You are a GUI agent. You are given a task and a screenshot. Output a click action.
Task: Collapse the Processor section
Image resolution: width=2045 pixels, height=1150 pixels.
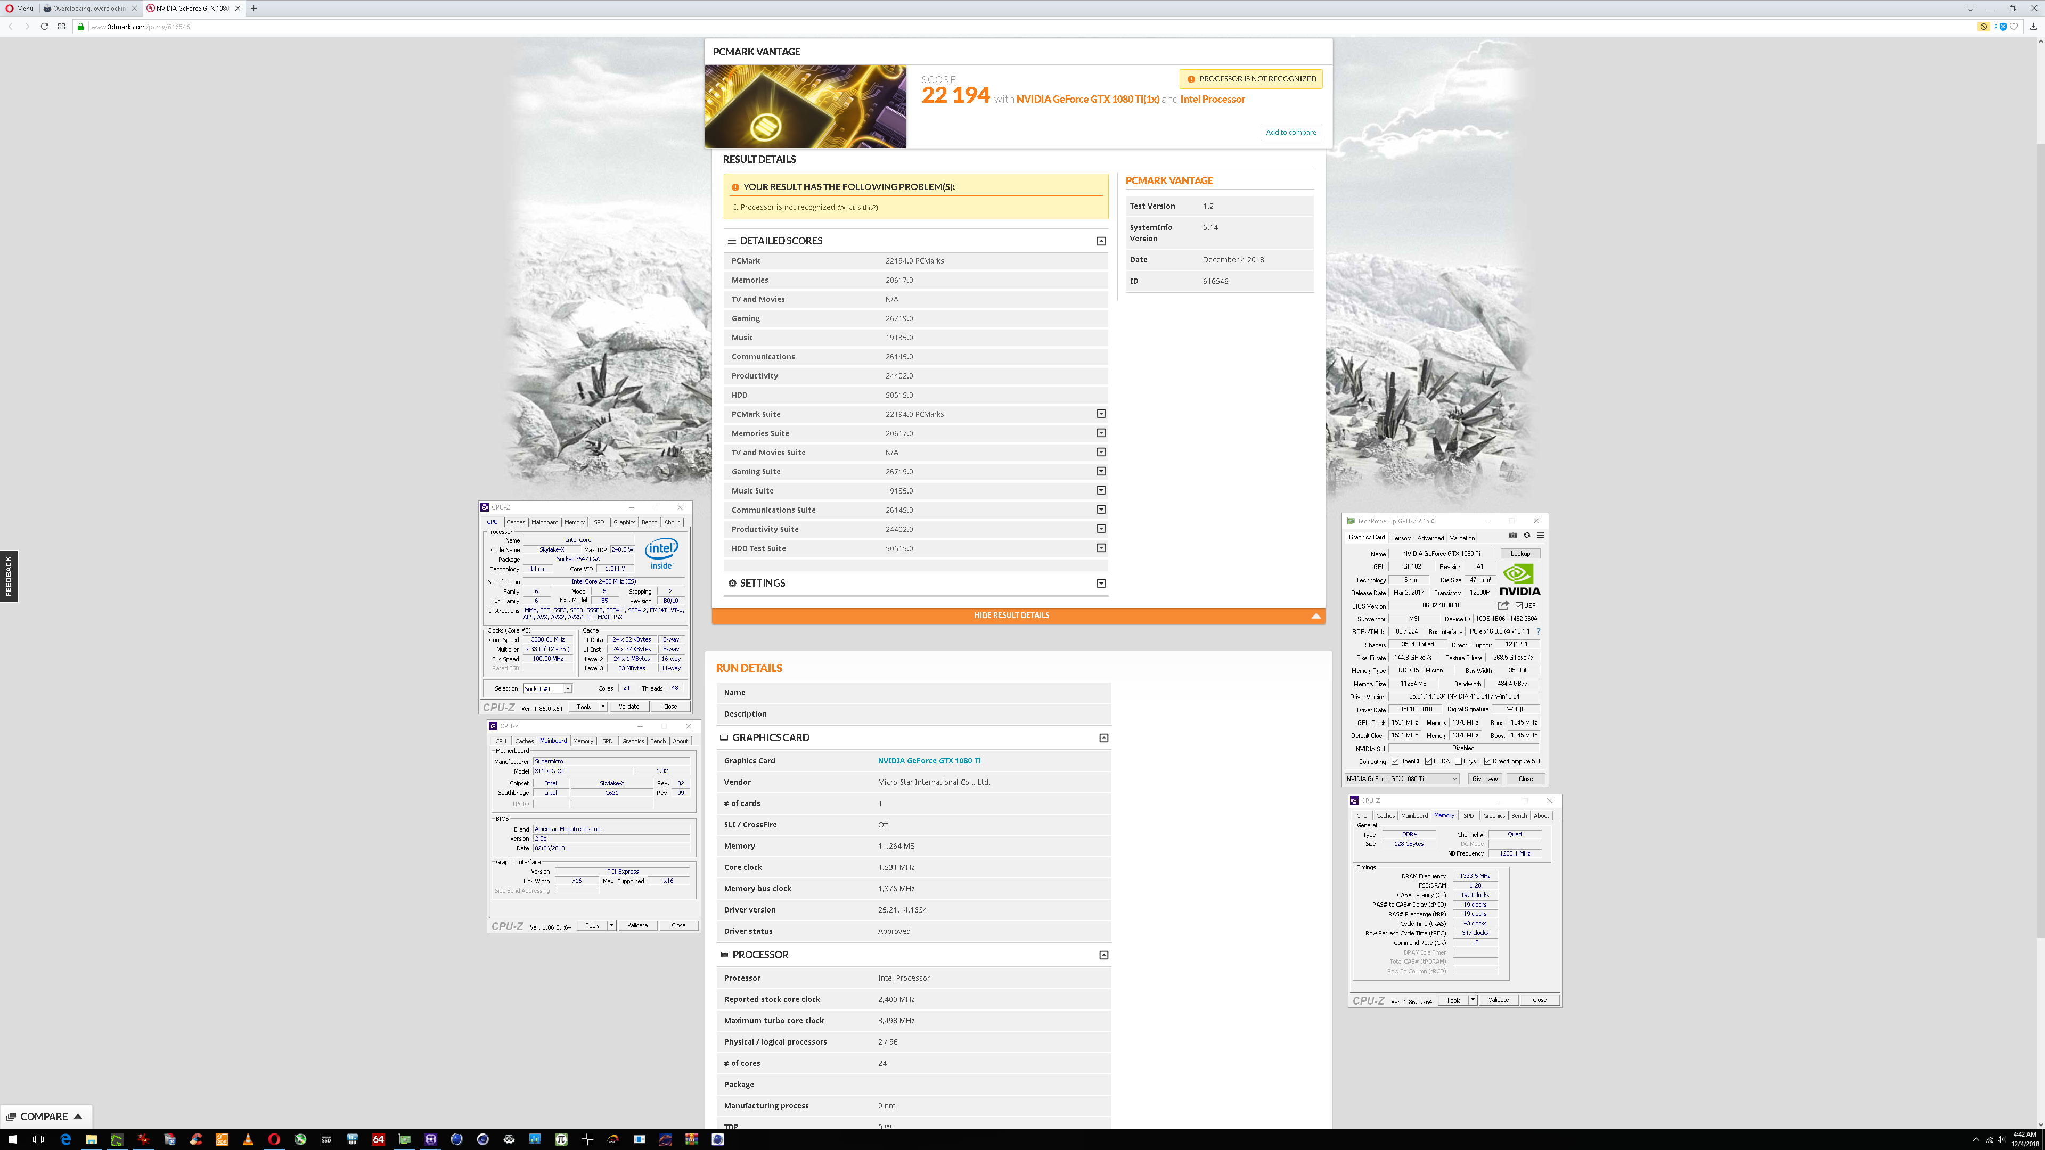click(x=1103, y=955)
